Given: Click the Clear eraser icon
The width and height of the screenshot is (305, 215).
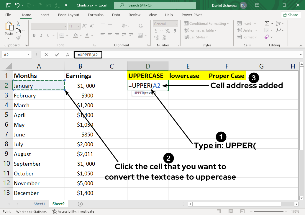Looking at the screenshot, I should [267, 37].
